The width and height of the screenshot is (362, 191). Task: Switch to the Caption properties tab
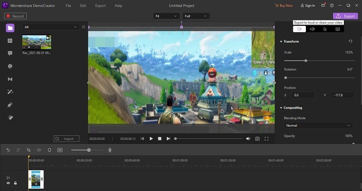click(338, 29)
